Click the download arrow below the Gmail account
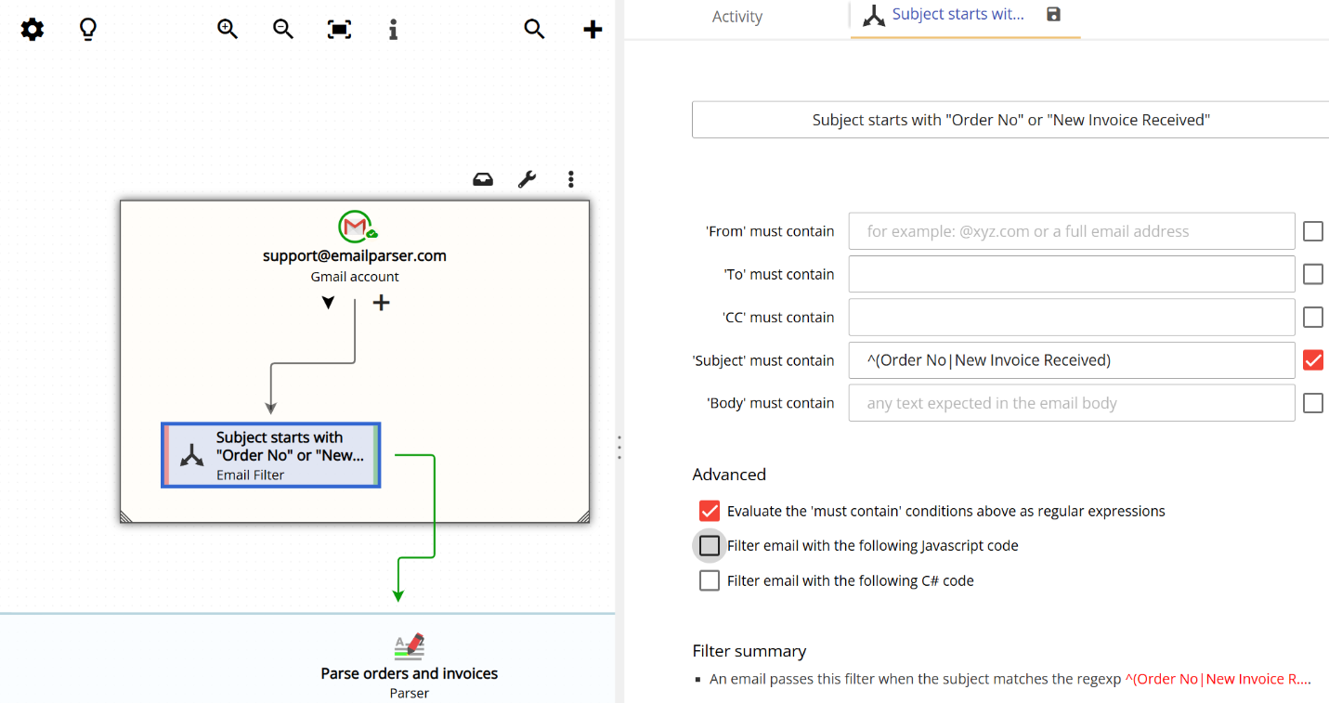 tap(328, 302)
